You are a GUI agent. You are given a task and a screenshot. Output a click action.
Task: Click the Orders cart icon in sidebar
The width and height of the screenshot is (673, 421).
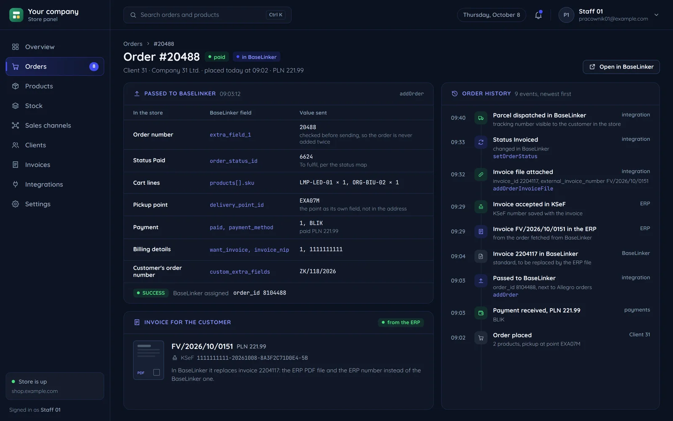click(x=16, y=67)
